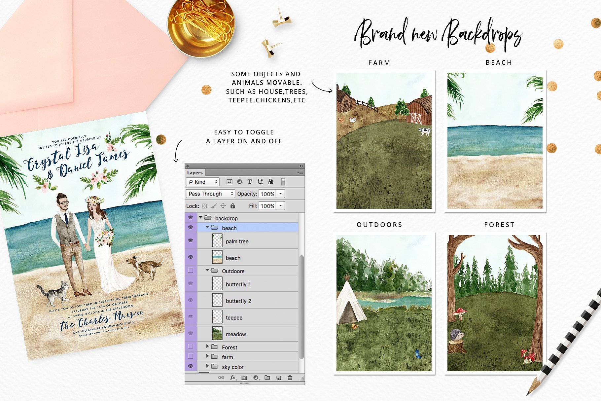
Task: Click the pixel layer filter icon
Action: 230,182
